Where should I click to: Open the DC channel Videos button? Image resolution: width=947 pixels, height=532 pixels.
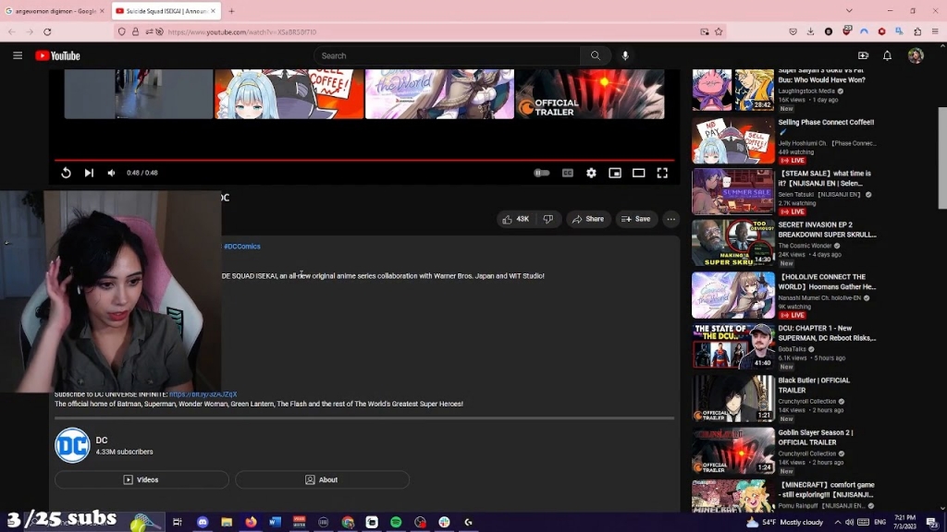click(141, 479)
